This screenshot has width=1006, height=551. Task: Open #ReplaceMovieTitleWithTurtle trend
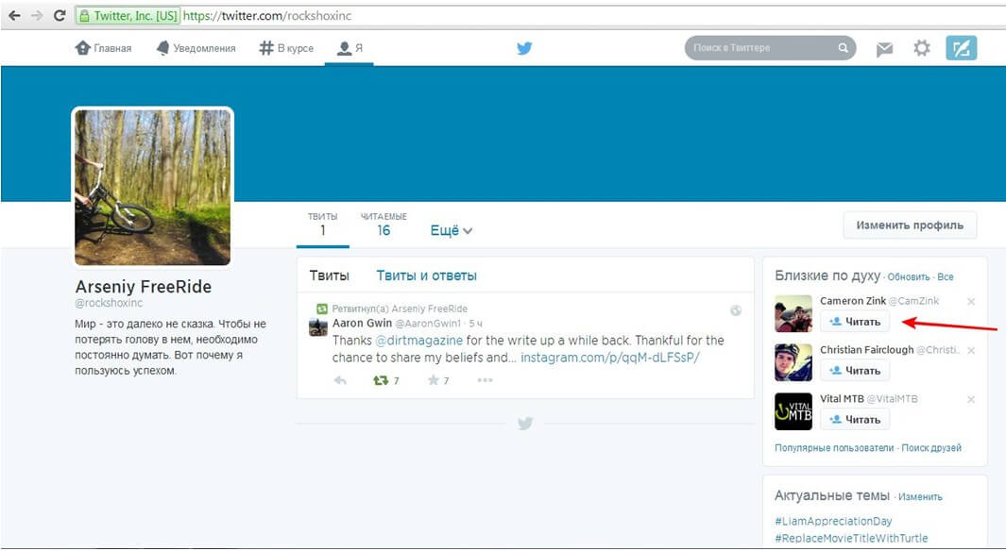(x=851, y=538)
